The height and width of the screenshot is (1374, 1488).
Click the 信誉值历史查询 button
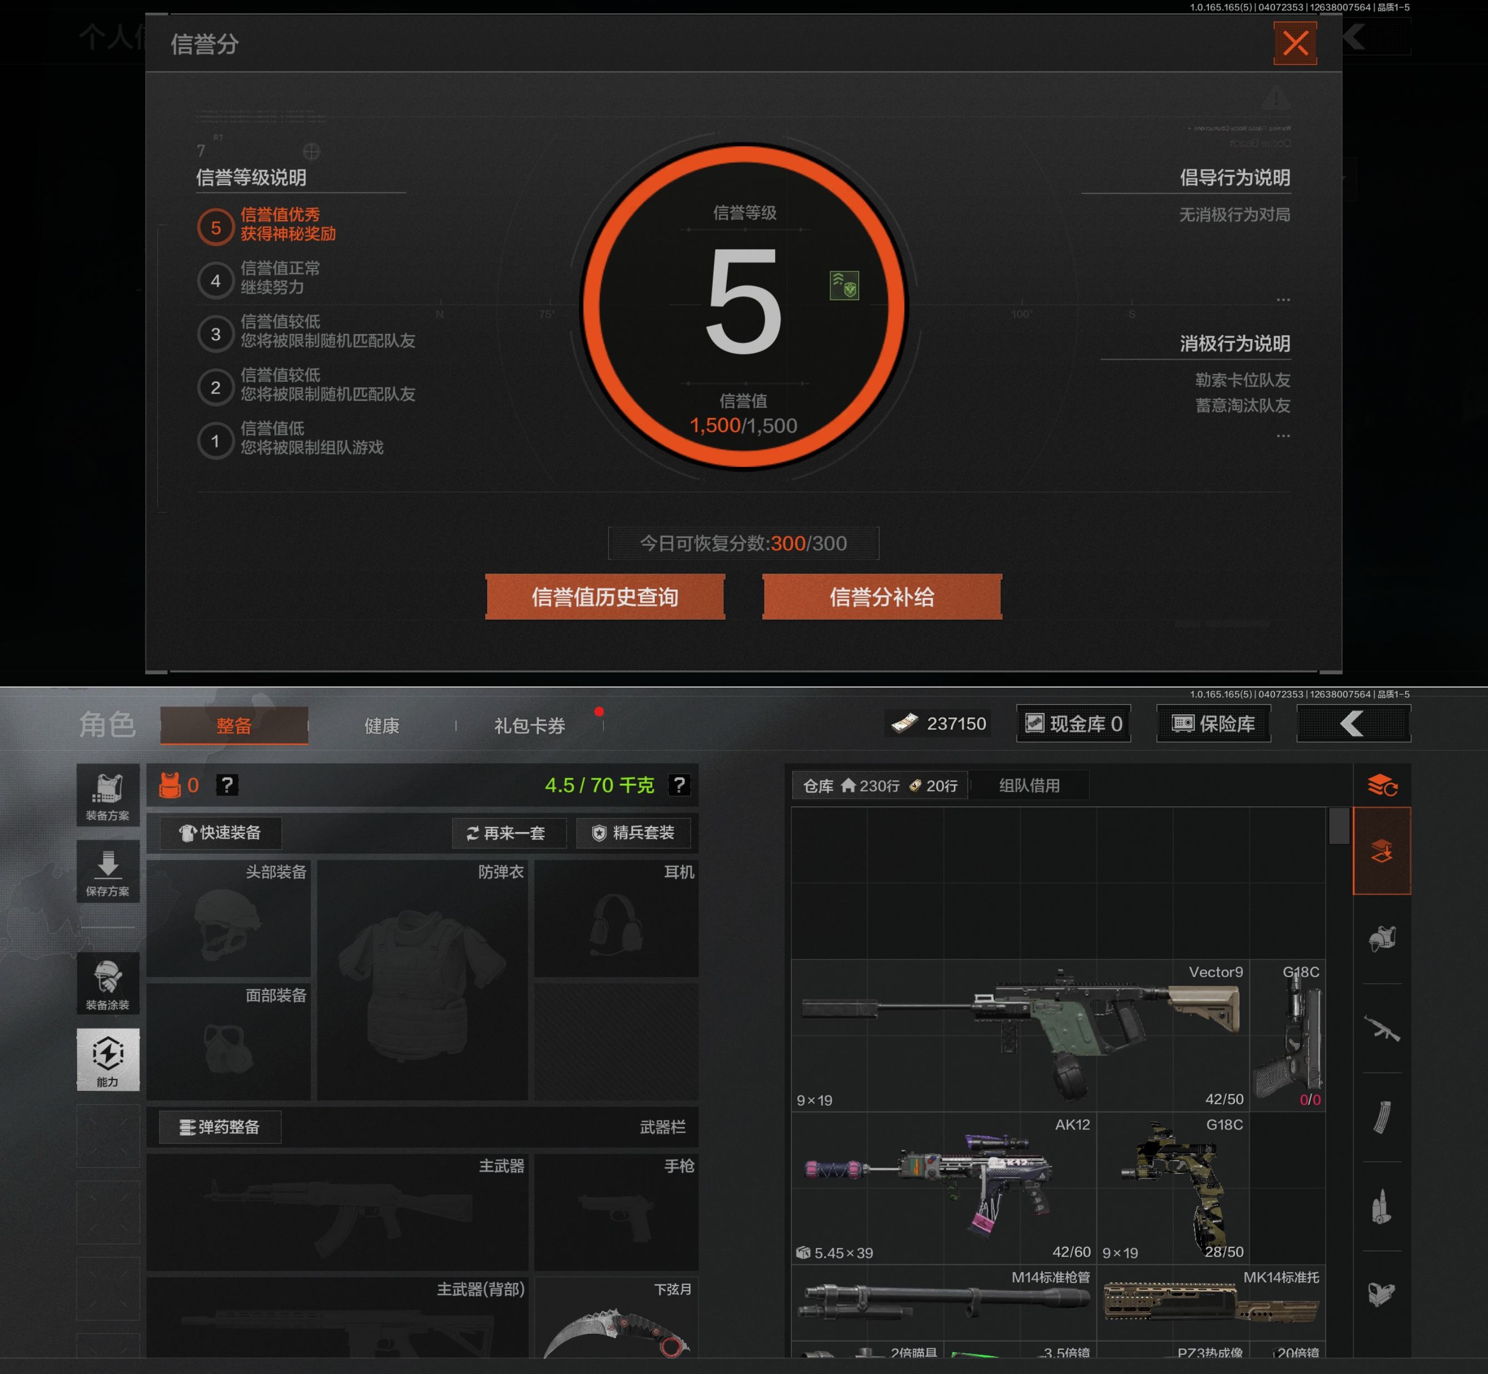(x=604, y=596)
